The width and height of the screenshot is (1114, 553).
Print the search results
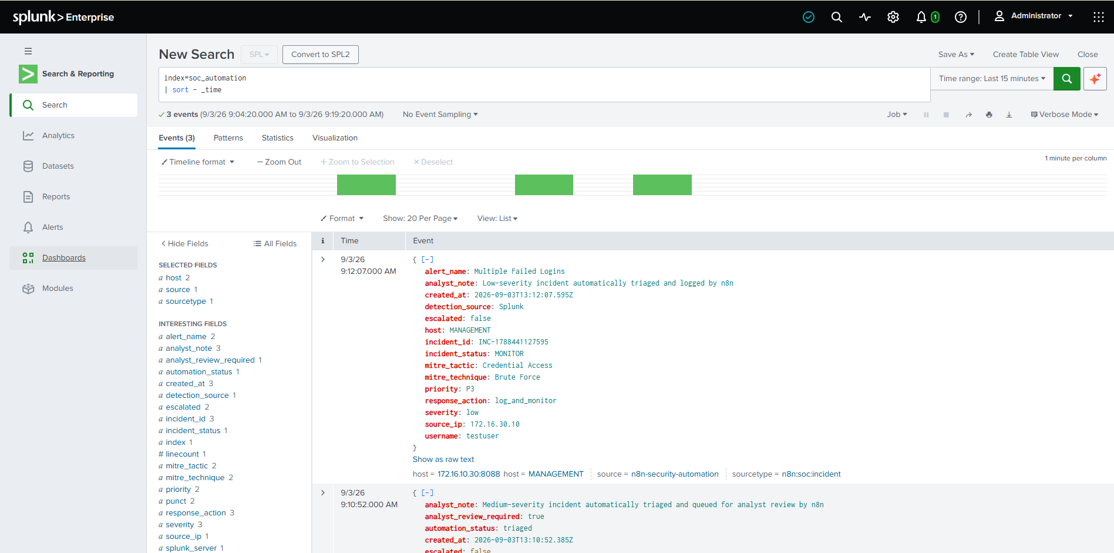coord(989,115)
